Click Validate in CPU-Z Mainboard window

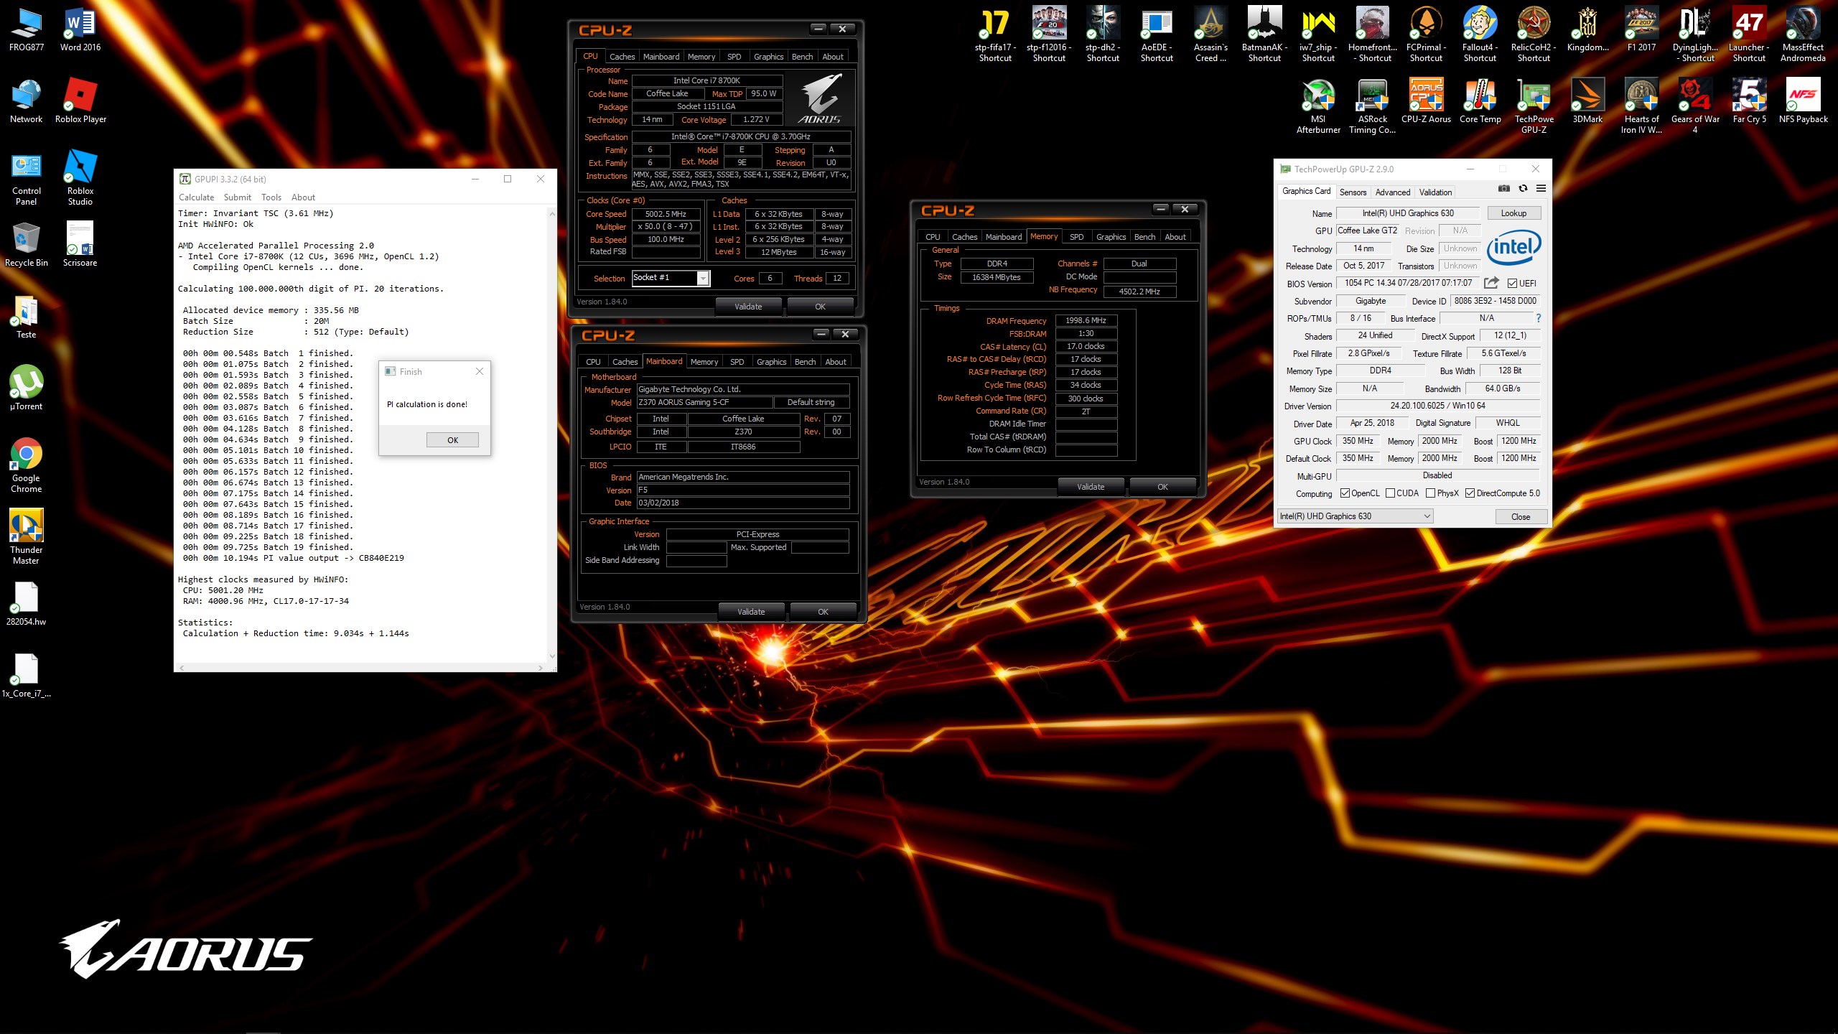[751, 612]
